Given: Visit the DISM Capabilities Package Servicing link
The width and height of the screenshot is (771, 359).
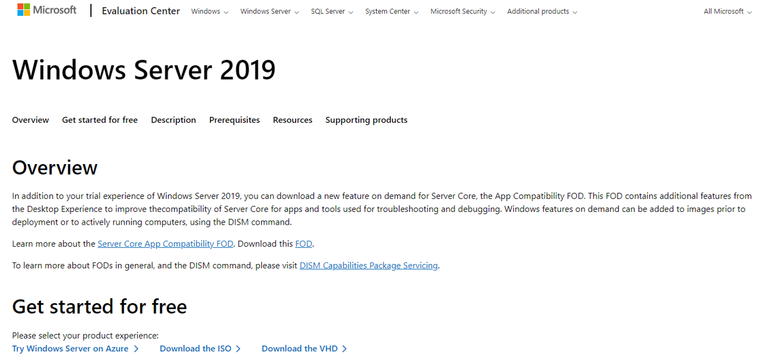Looking at the screenshot, I should click(369, 265).
